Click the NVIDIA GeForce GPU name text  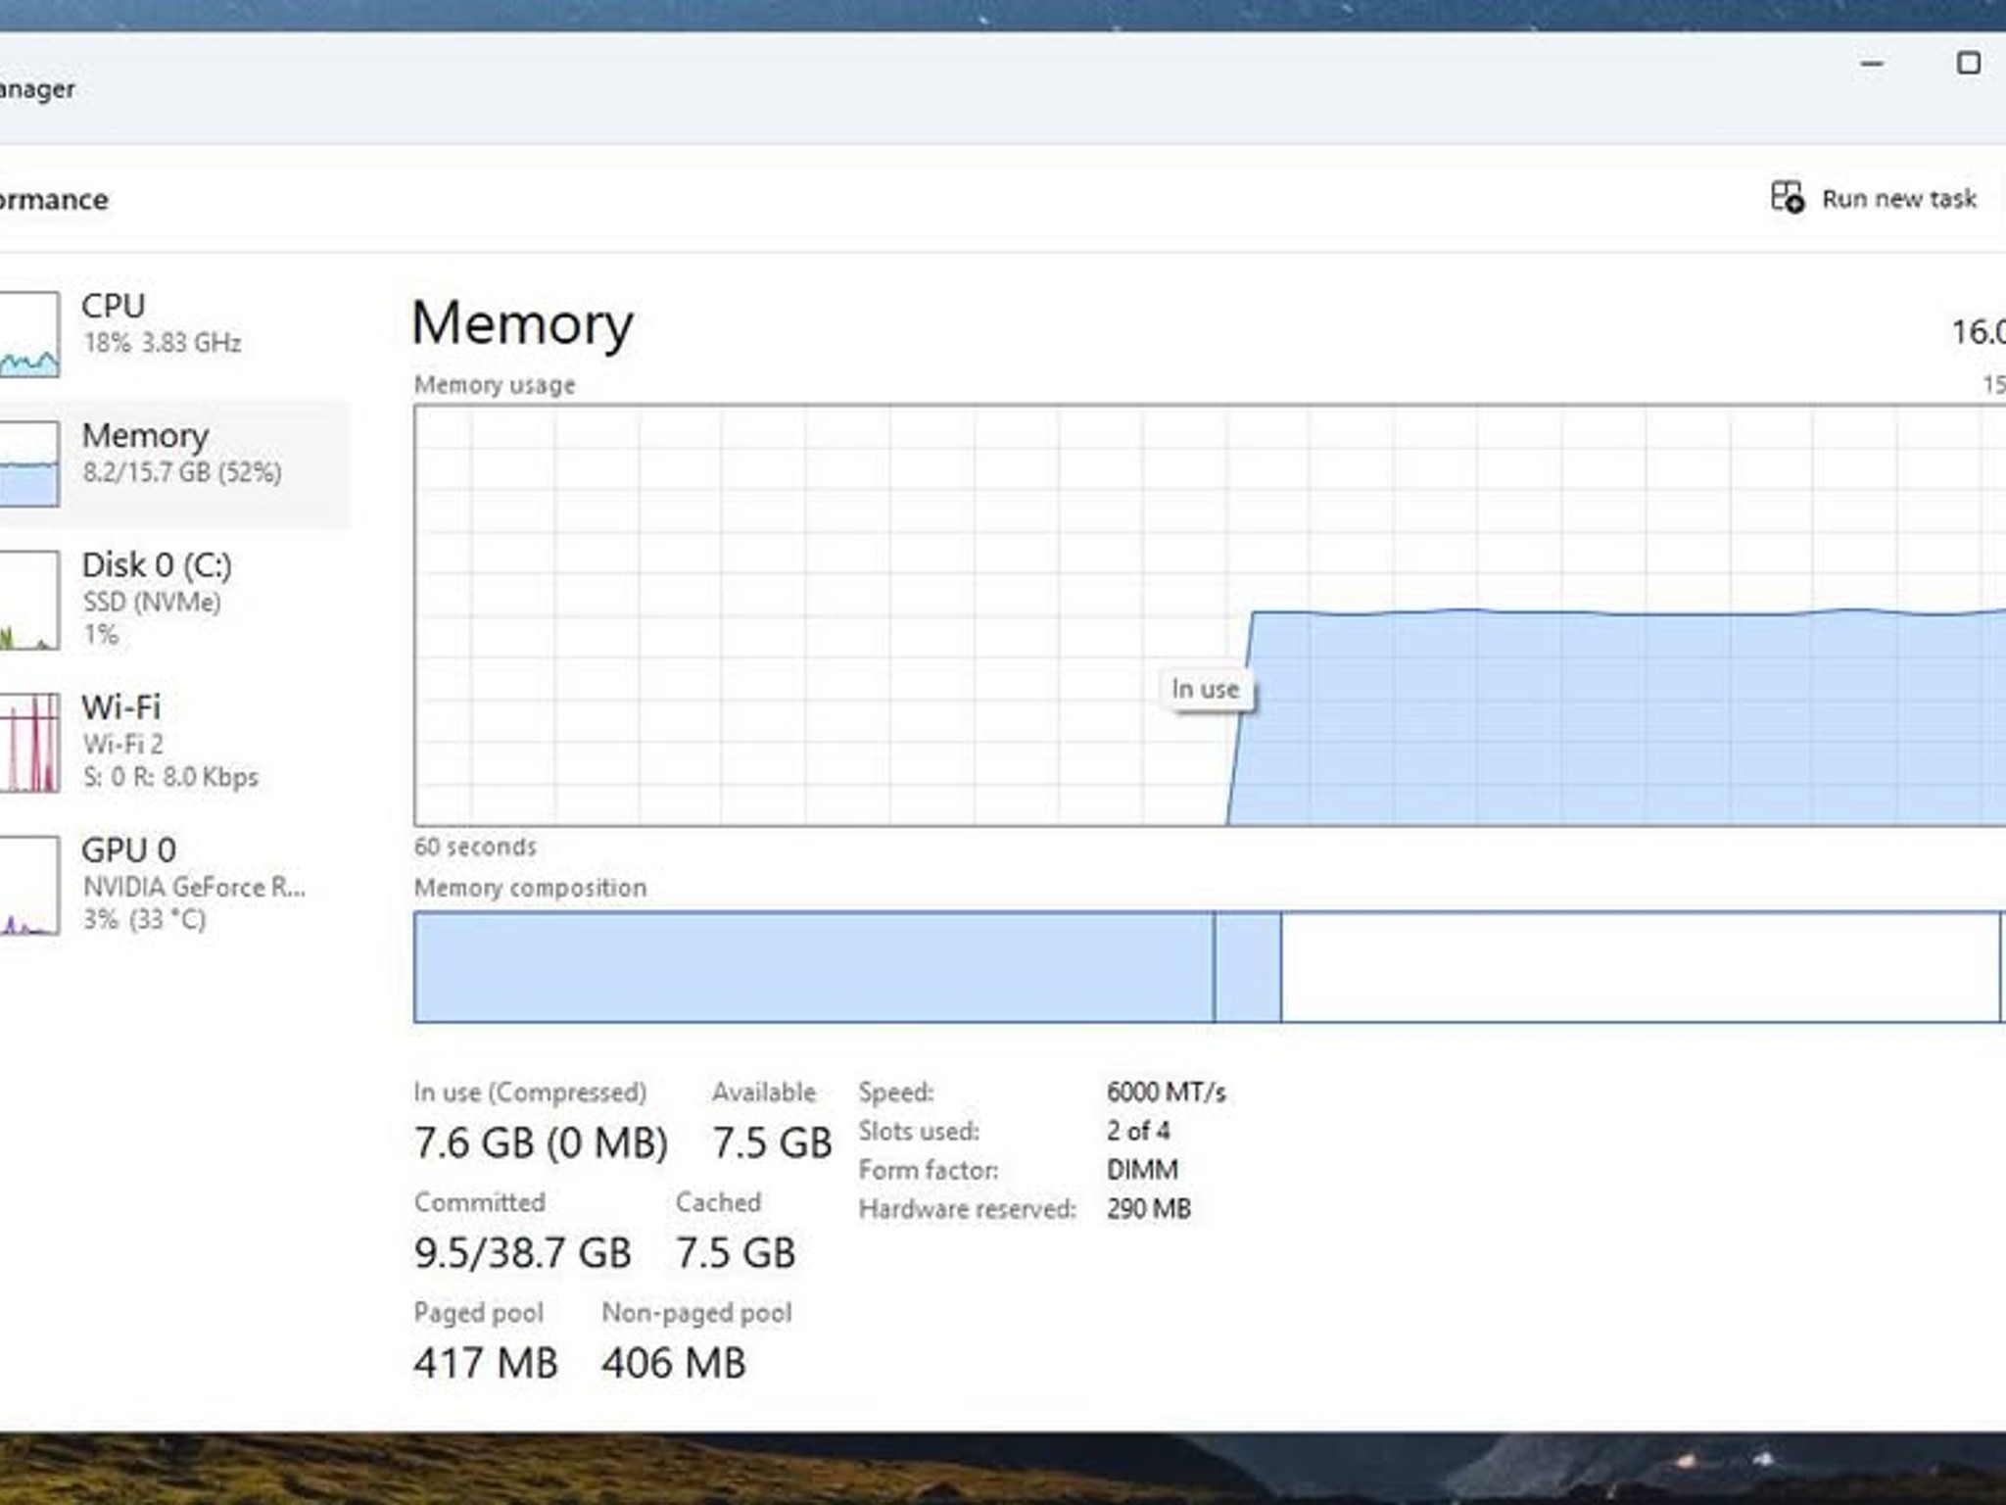pos(194,887)
